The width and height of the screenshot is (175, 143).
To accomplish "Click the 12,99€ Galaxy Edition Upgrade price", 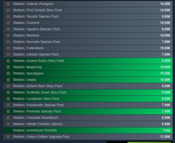I will click(165, 137).
